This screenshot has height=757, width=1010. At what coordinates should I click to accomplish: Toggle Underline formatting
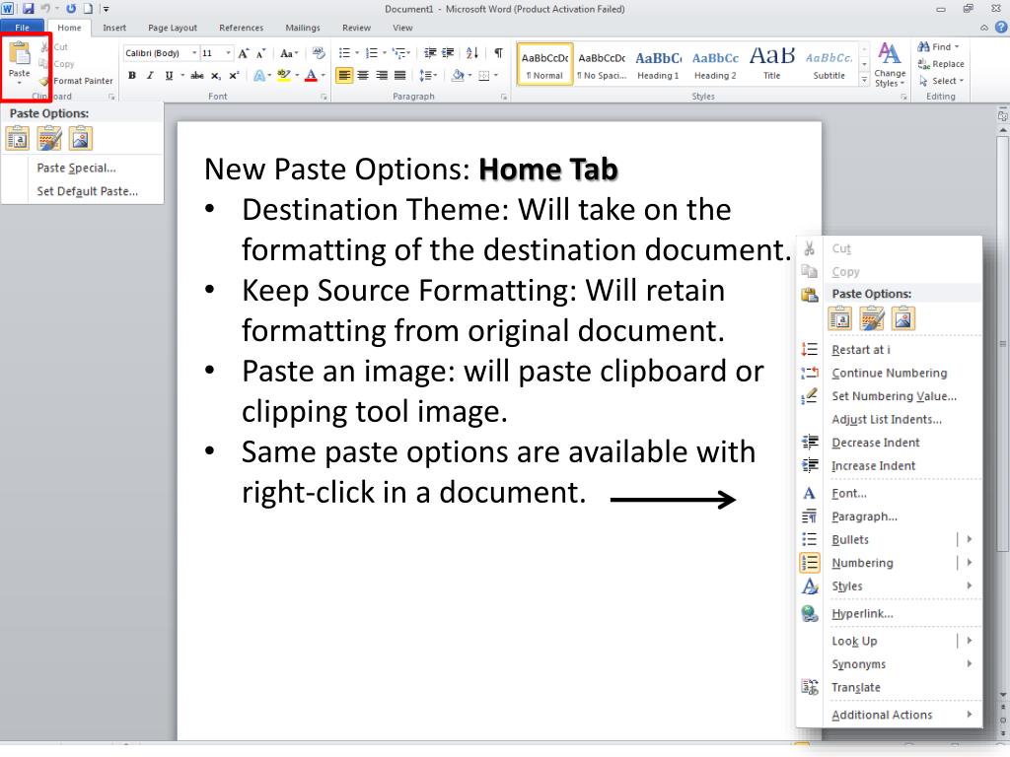[x=169, y=75]
